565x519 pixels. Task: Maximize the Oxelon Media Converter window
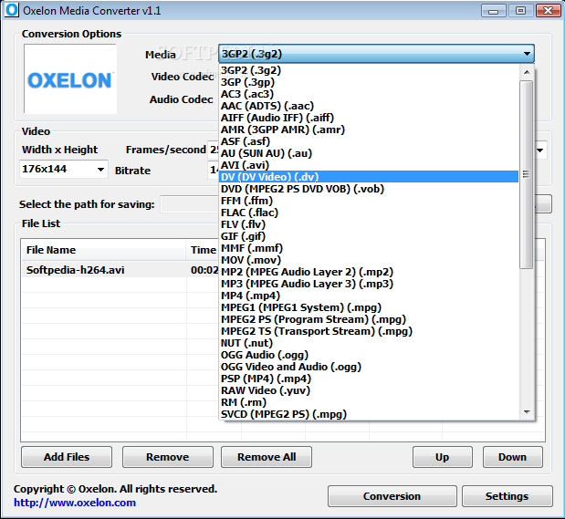tap(520, 11)
